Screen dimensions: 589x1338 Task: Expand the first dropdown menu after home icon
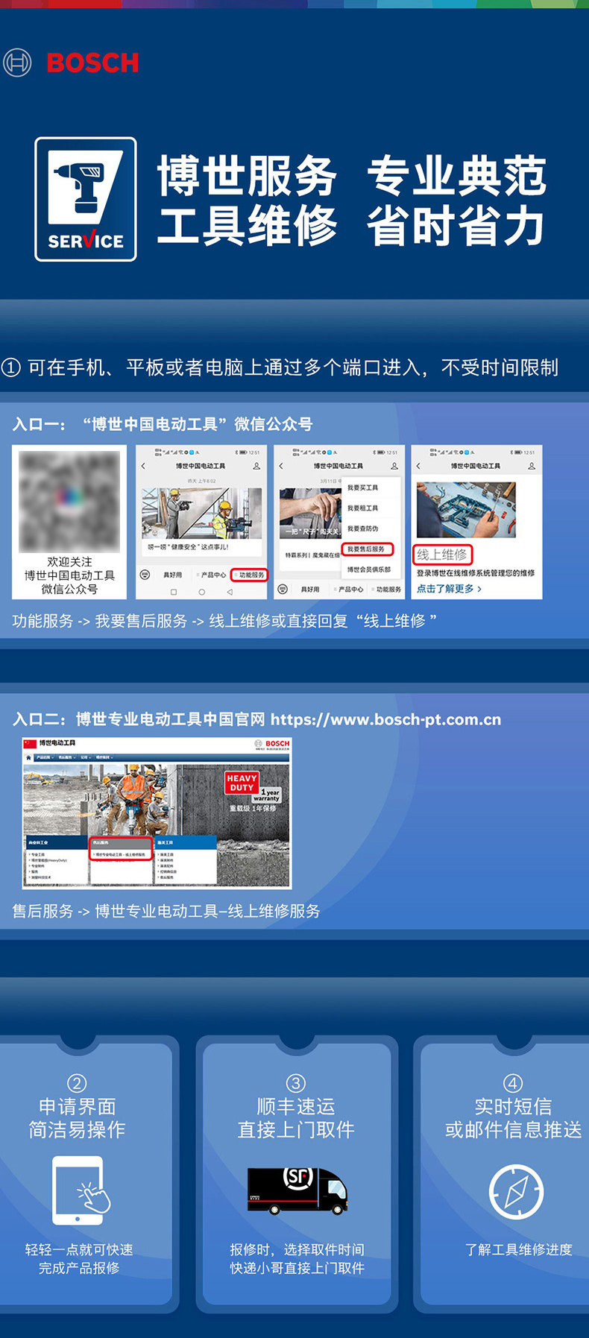pos(44,757)
